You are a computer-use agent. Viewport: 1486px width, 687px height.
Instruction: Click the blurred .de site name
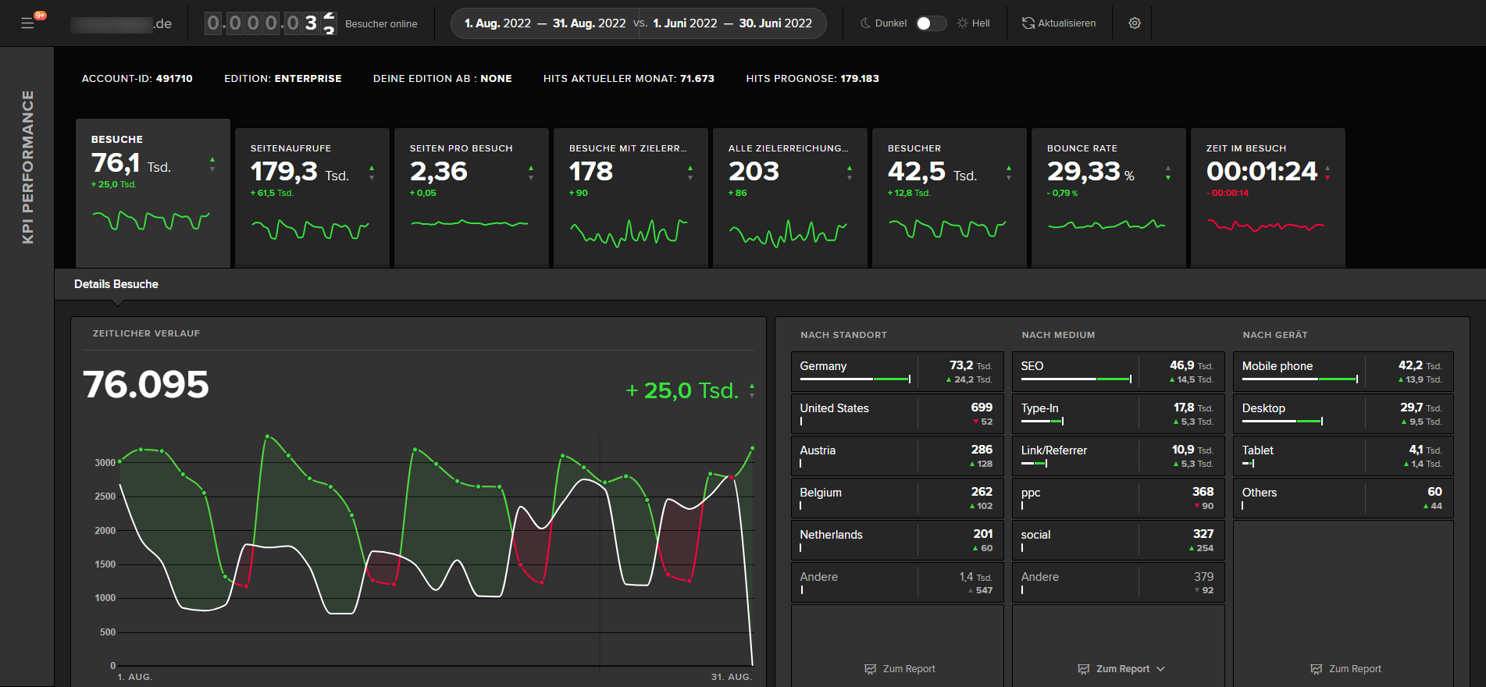pyautogui.click(x=121, y=23)
